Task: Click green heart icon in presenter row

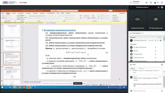Action: point(161,40)
